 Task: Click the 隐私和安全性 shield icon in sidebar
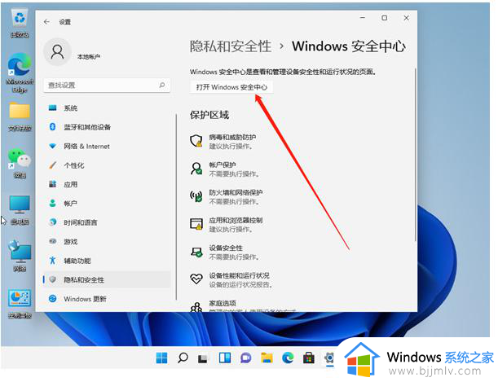[53, 279]
